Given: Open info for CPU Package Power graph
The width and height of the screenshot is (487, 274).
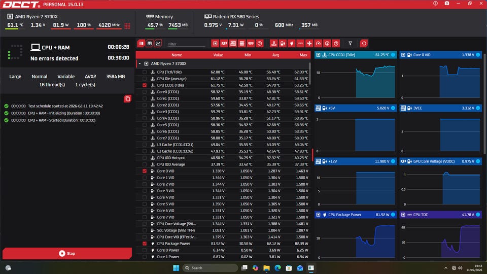Looking at the screenshot, I should (x=393, y=215).
